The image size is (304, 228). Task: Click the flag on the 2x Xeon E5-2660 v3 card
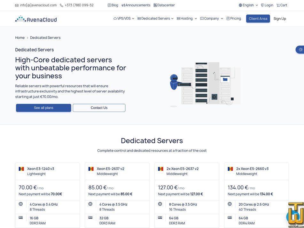click(x=230, y=169)
